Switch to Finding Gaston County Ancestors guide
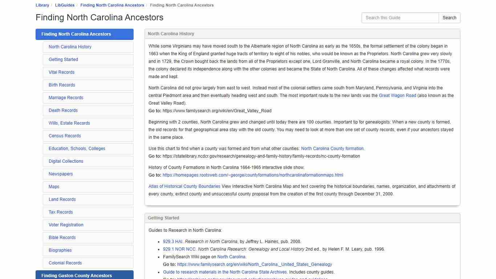The width and height of the screenshot is (496, 279). 76,275
